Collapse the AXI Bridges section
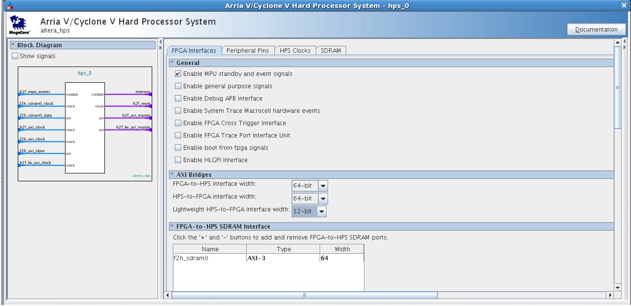631x306 pixels. coord(172,175)
